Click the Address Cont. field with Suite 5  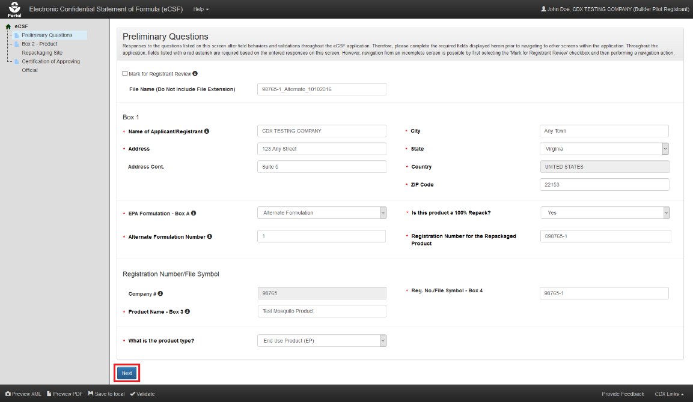coord(322,167)
